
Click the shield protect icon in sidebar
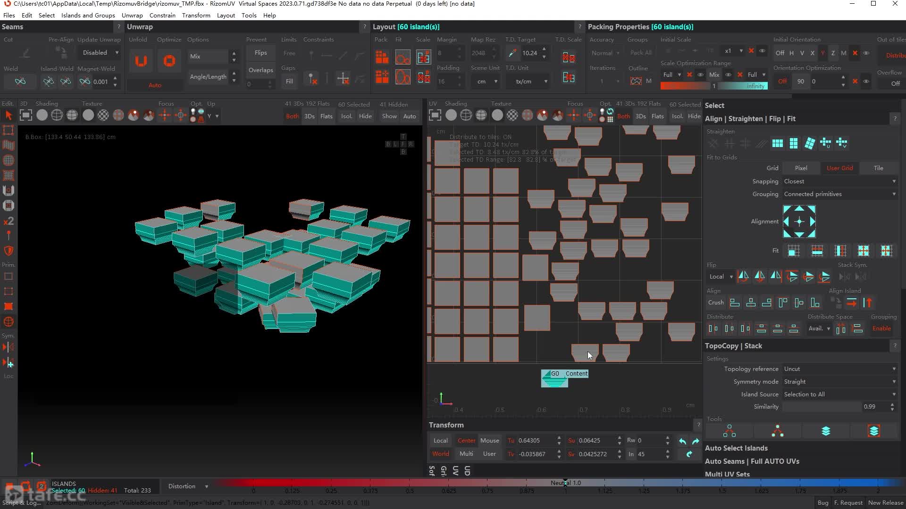(x=8, y=251)
